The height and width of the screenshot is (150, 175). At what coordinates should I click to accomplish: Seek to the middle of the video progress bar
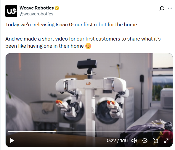[89, 132]
